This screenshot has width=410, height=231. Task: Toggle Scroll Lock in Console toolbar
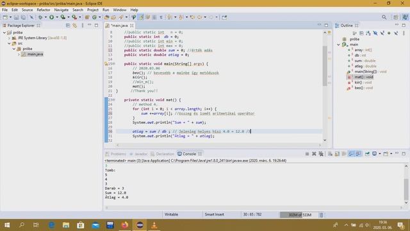pyautogui.click(x=337, y=154)
